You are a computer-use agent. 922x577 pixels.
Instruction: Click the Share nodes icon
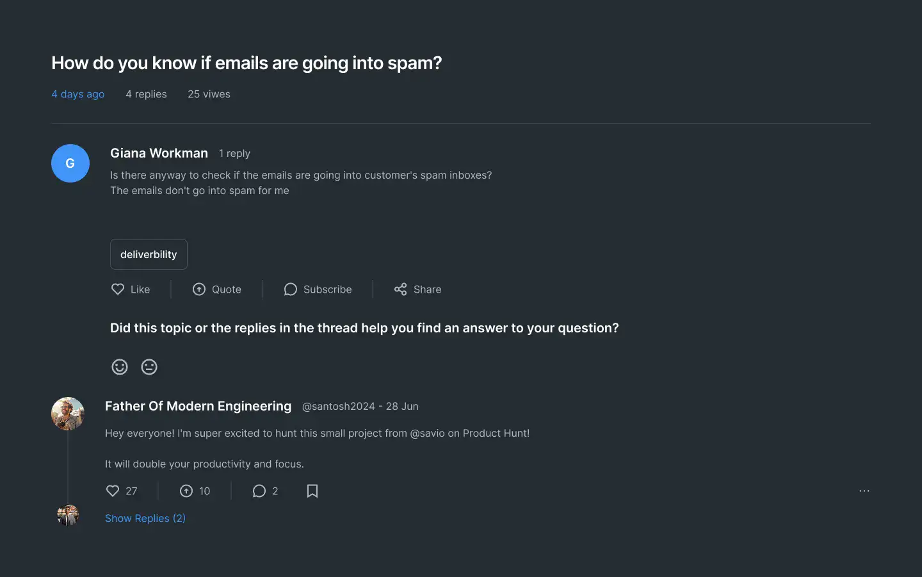(401, 289)
